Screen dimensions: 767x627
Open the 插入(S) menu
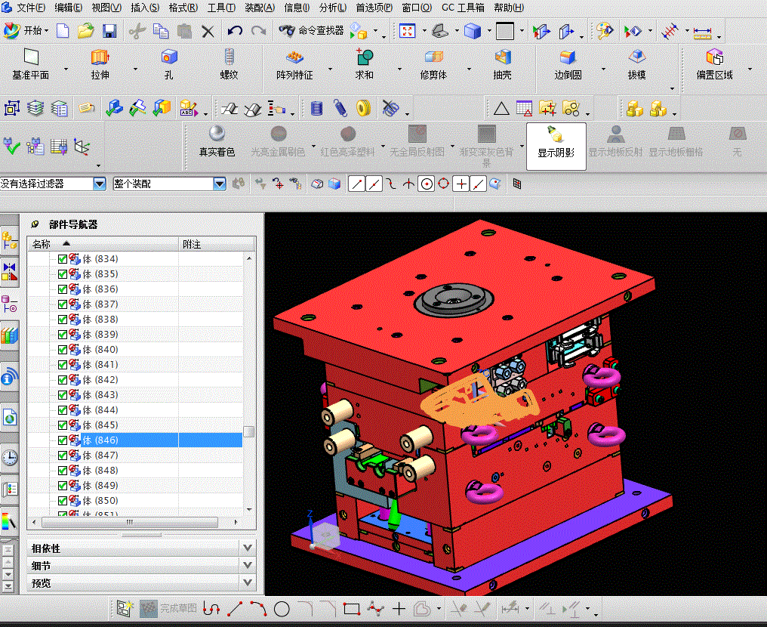click(x=145, y=8)
